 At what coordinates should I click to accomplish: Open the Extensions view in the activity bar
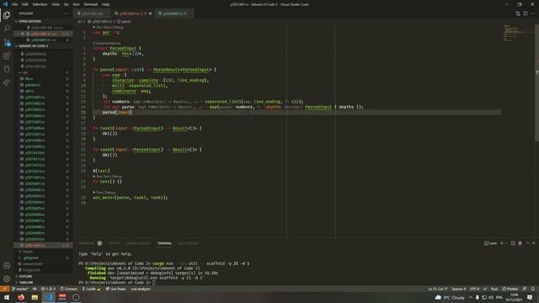7,56
